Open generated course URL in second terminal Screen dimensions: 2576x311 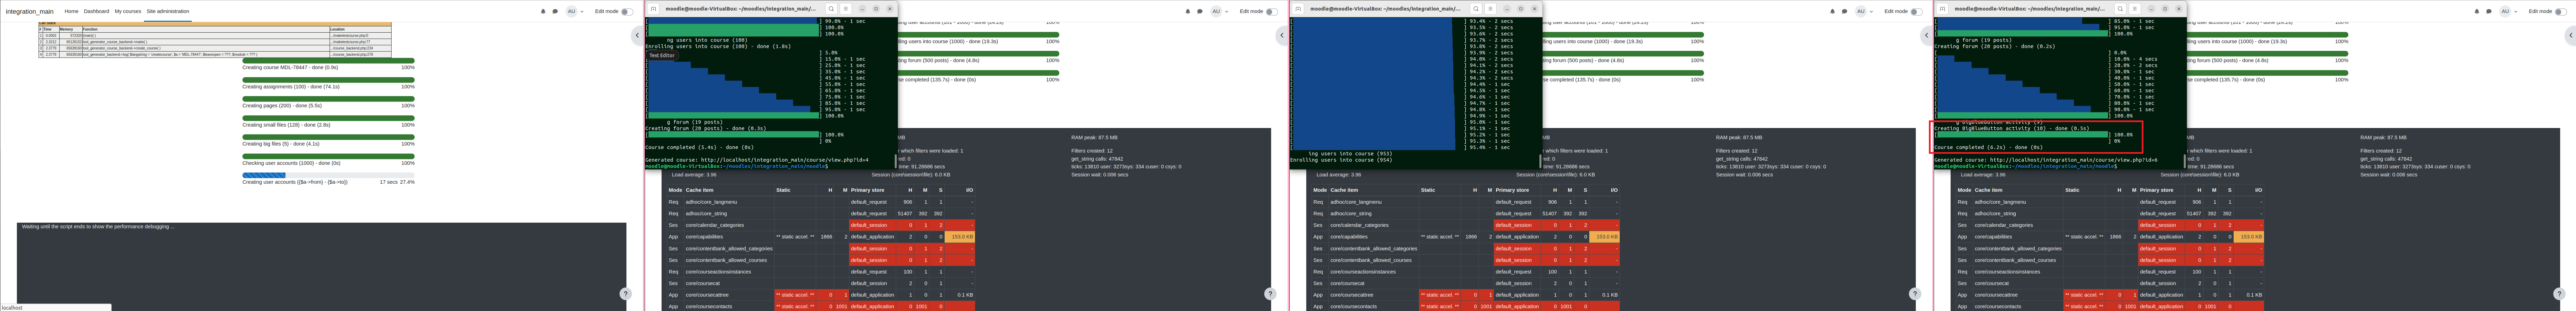(x=785, y=160)
